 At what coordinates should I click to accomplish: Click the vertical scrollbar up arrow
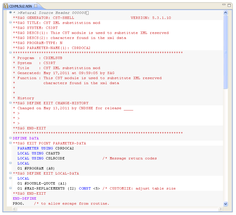(x=226, y=13)
